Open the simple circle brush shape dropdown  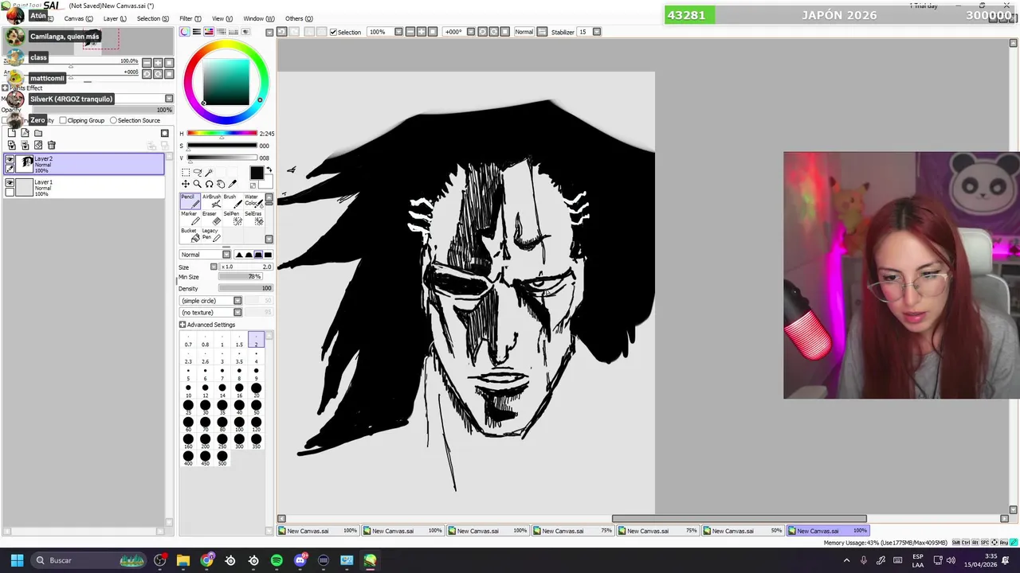tap(237, 301)
